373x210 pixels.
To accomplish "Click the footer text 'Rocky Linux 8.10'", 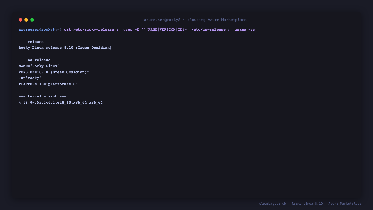I will (307, 204).
